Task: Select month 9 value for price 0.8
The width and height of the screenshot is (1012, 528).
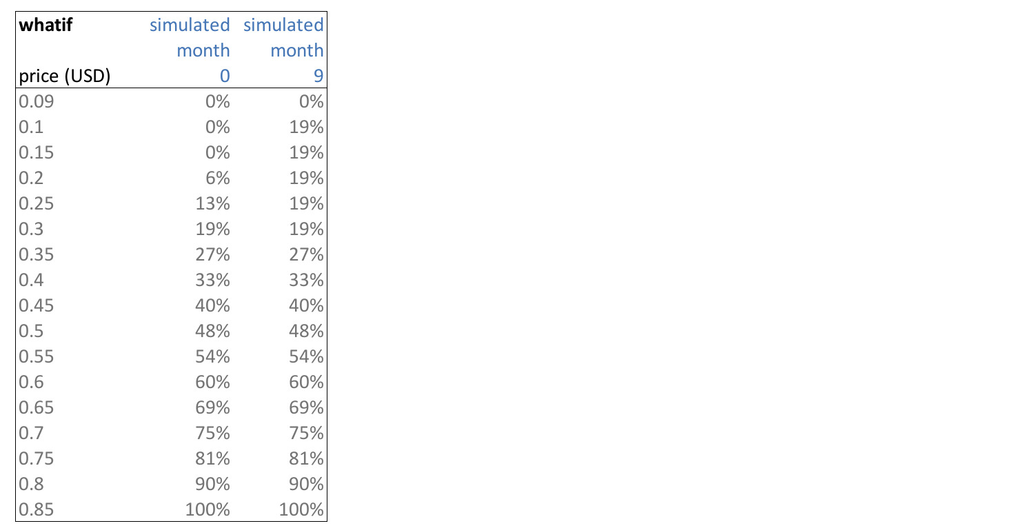Action: [307, 485]
